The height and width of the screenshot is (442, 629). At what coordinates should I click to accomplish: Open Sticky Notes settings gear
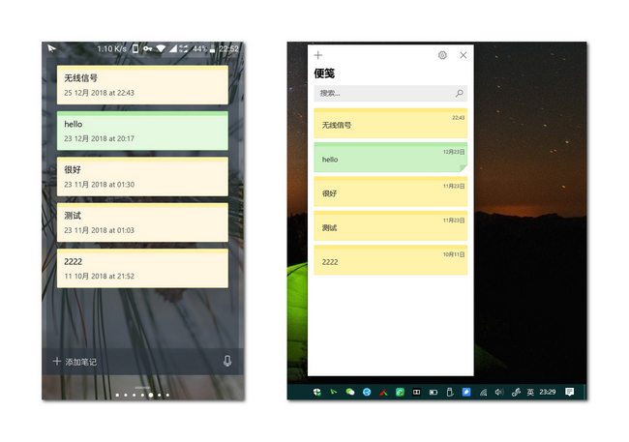pos(442,56)
